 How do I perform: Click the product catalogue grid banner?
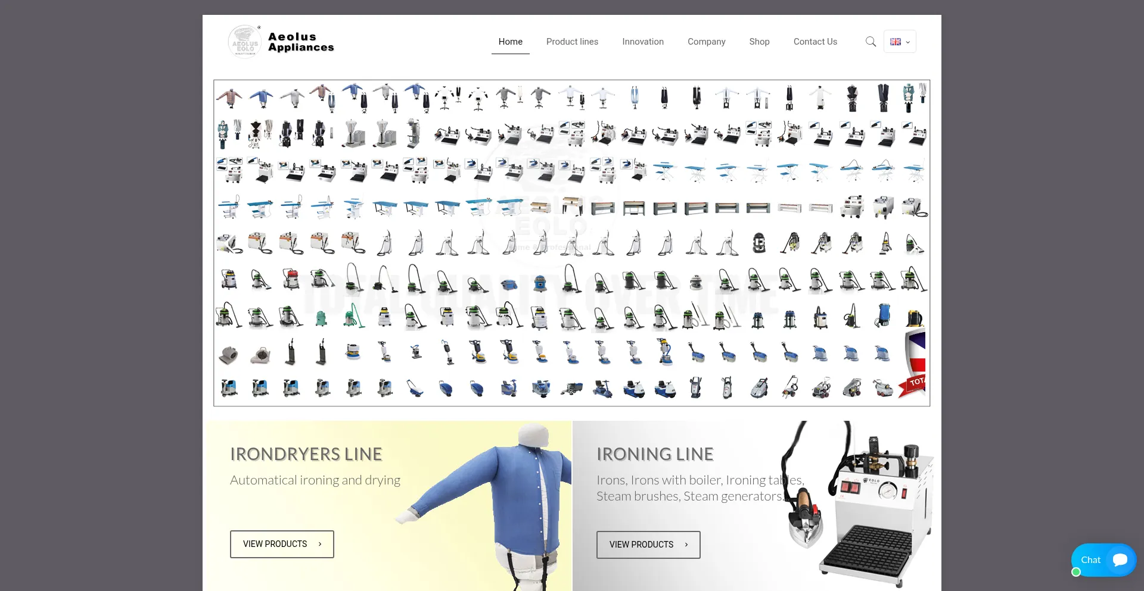(x=571, y=243)
